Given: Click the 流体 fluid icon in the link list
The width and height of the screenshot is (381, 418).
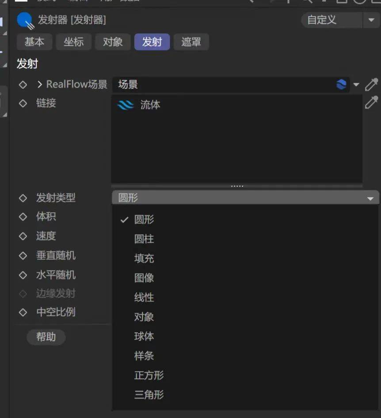Looking at the screenshot, I should point(125,105).
